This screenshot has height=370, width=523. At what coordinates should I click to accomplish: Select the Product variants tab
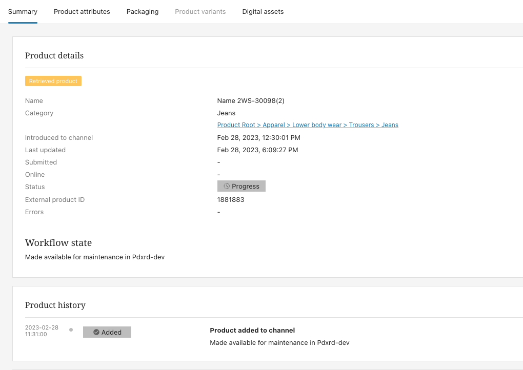[200, 12]
